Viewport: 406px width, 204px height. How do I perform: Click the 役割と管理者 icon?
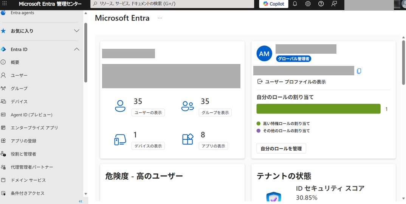pos(3,154)
